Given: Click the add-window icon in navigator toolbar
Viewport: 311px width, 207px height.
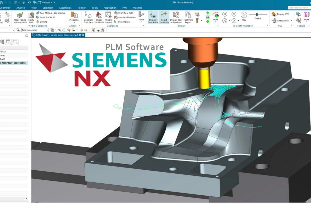Looking at the screenshot, I should (x=9, y=42).
